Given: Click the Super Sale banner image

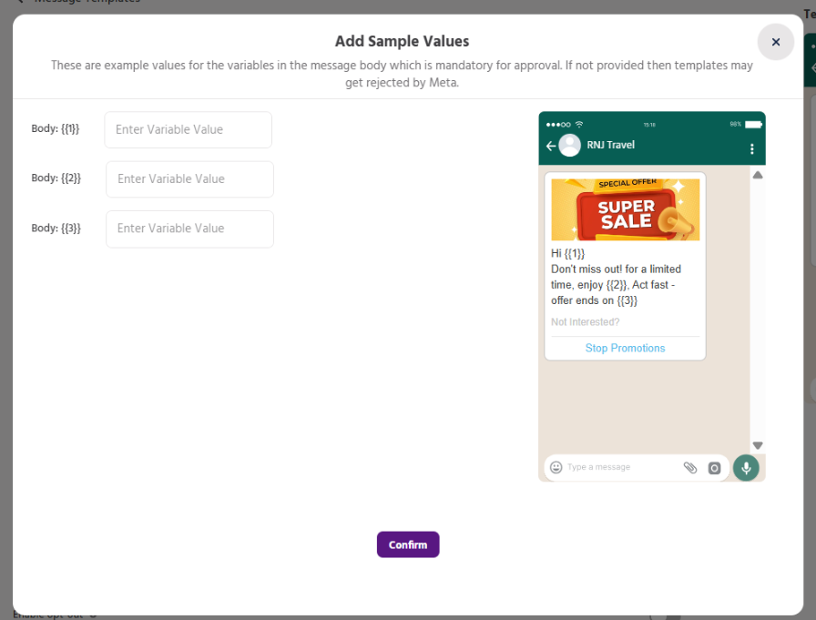Looking at the screenshot, I should (625, 209).
